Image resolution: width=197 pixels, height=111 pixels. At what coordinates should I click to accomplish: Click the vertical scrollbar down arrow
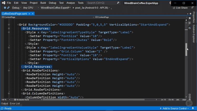[186, 97]
